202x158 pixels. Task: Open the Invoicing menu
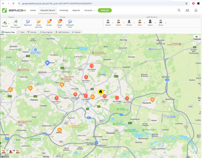point(63,11)
